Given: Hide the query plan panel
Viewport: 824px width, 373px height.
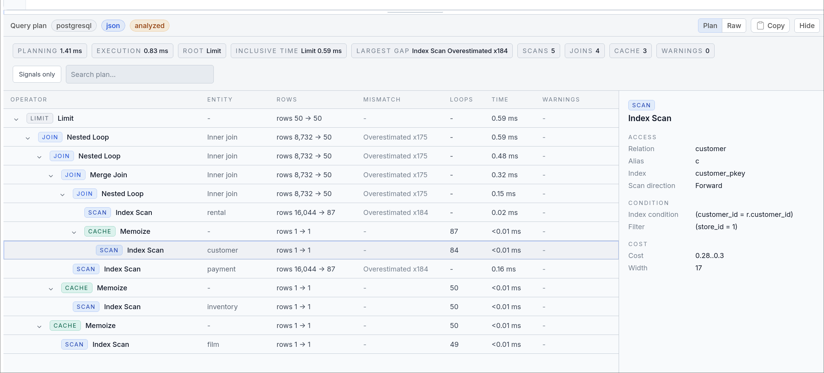Looking at the screenshot, I should [807, 25].
